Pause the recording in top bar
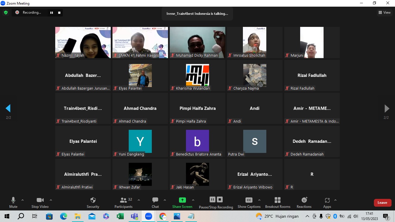This screenshot has width=395, height=222. 52,12
